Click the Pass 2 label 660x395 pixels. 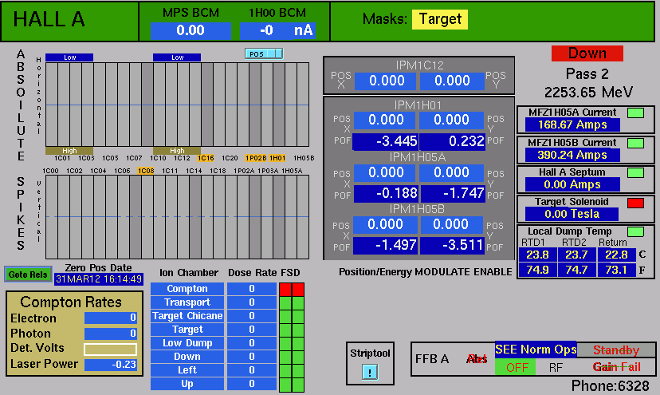(587, 74)
